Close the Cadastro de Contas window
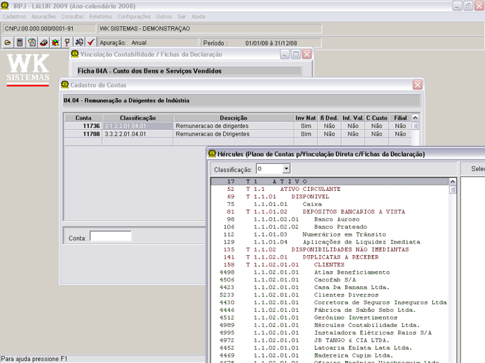Viewport: 485px width, 363px height. [x=417, y=84]
